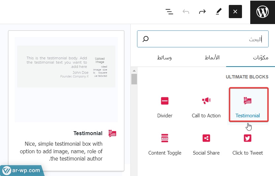The image size is (275, 176).
Task: Click the undo arrow icon
Action: [x=186, y=12]
